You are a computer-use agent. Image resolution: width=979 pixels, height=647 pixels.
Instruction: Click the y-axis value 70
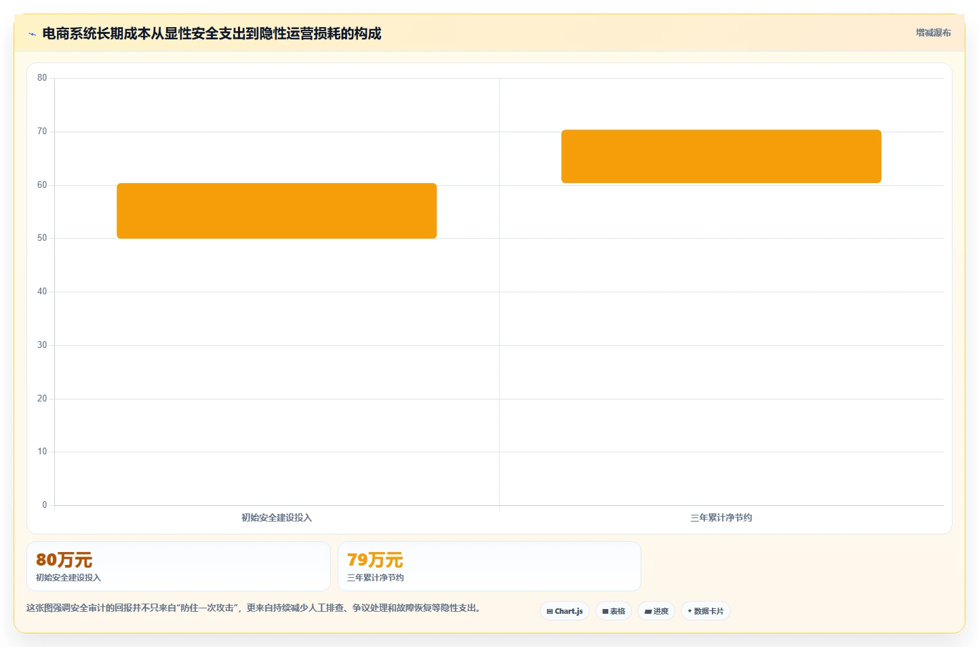tap(42, 132)
